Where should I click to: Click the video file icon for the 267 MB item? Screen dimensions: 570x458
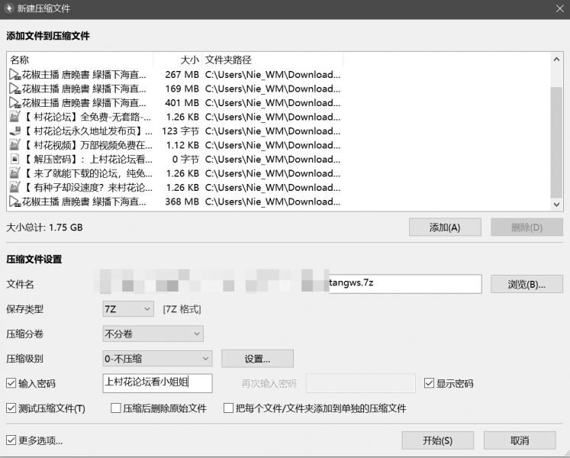tap(14, 75)
